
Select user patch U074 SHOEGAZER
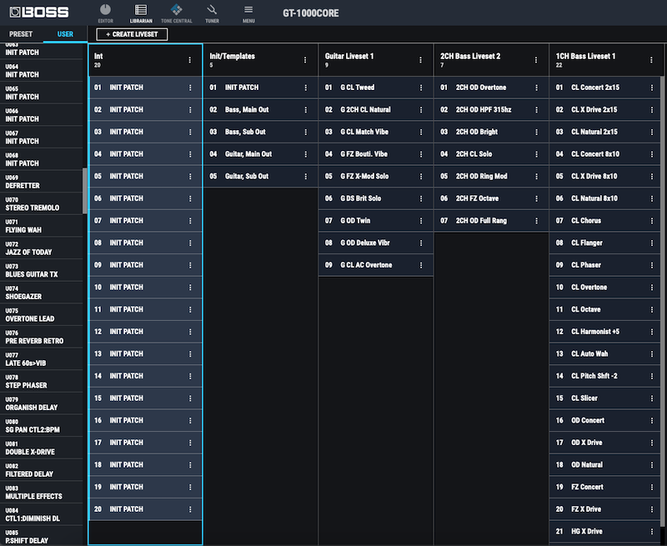[41, 293]
